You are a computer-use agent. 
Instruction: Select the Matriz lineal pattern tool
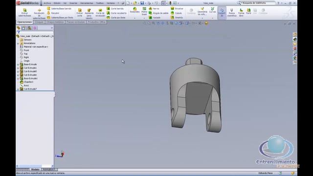coord(144,11)
